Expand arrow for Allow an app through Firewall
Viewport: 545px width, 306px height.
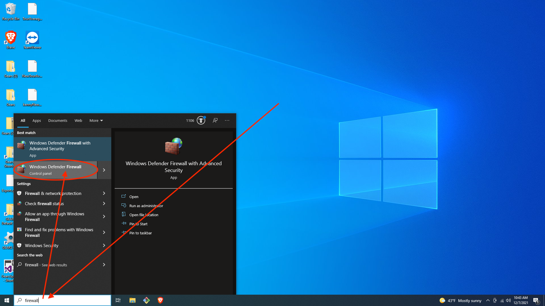(104, 217)
